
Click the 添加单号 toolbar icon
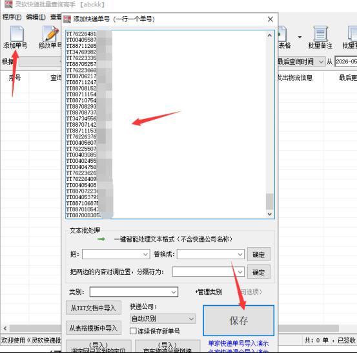click(17, 34)
